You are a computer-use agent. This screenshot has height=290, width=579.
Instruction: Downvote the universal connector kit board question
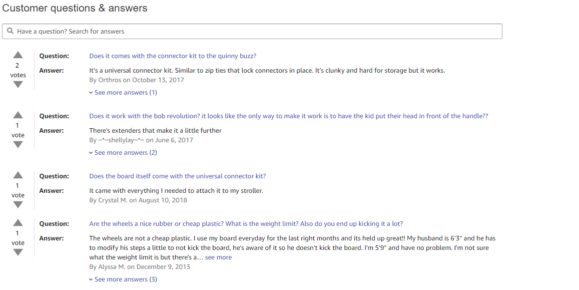coord(18,205)
